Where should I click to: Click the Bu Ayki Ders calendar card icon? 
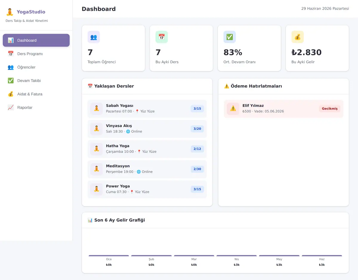coord(162,37)
